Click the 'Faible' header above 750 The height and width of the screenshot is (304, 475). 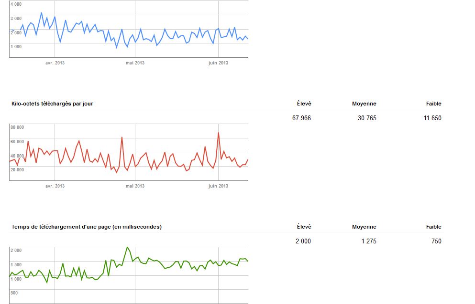(433, 227)
